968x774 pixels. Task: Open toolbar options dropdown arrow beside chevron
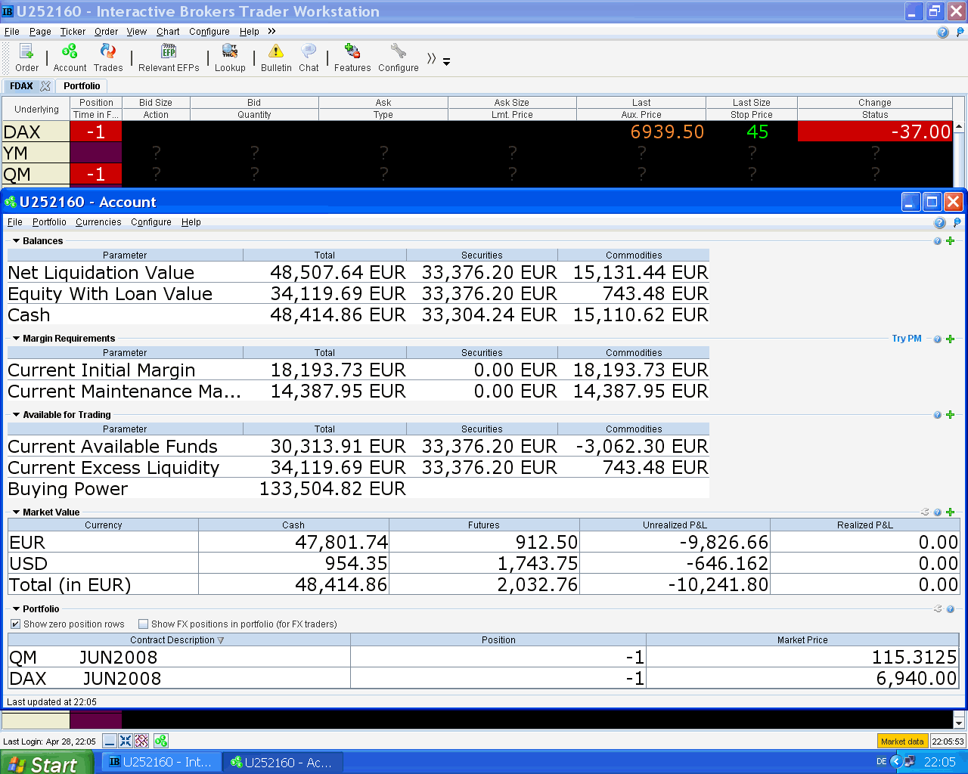click(447, 61)
